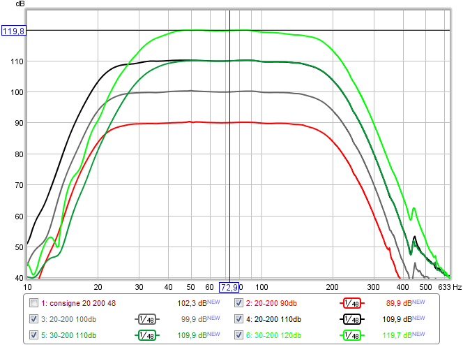Disable the '5: 30-200 110db' trace checkbox

(33, 335)
